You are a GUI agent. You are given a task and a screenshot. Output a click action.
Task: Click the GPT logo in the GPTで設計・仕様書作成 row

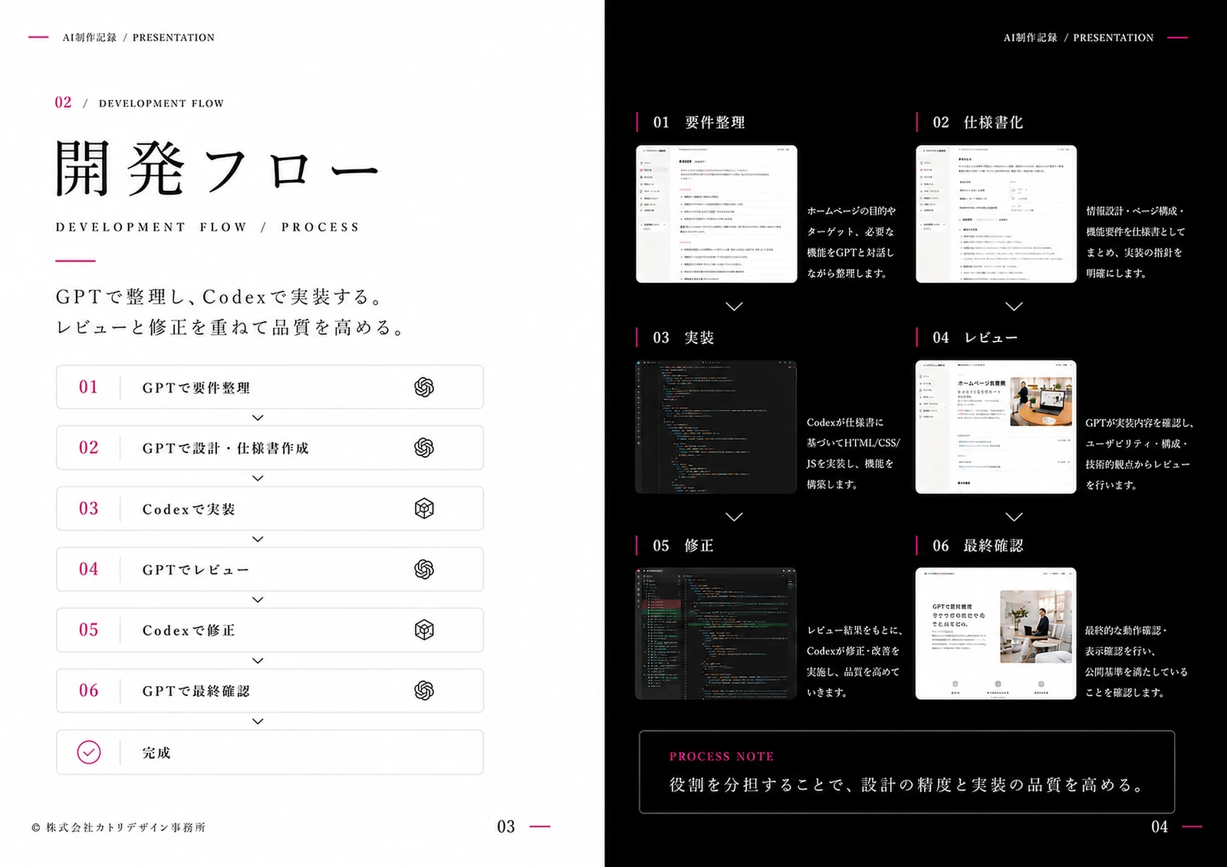424,448
